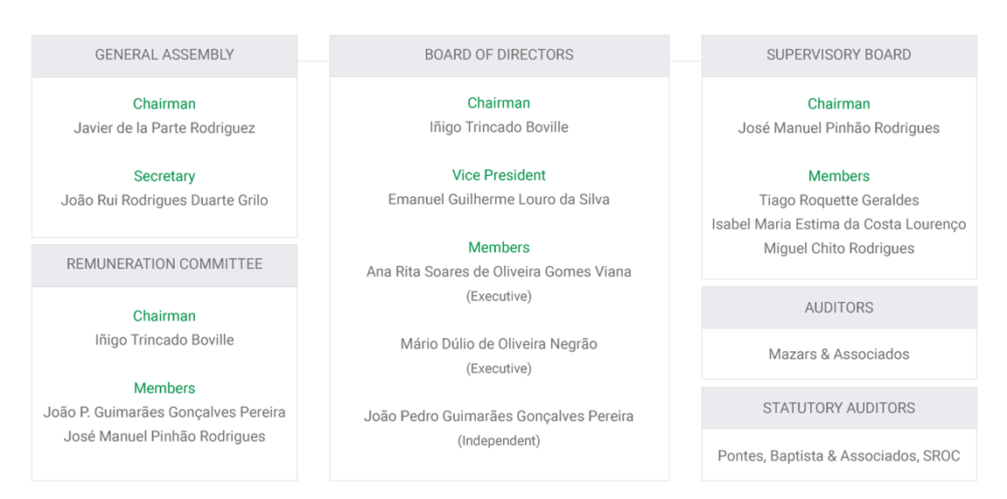This screenshot has height=499, width=1007.
Task: Open the Remuneration Committee header
Action: [x=164, y=264]
